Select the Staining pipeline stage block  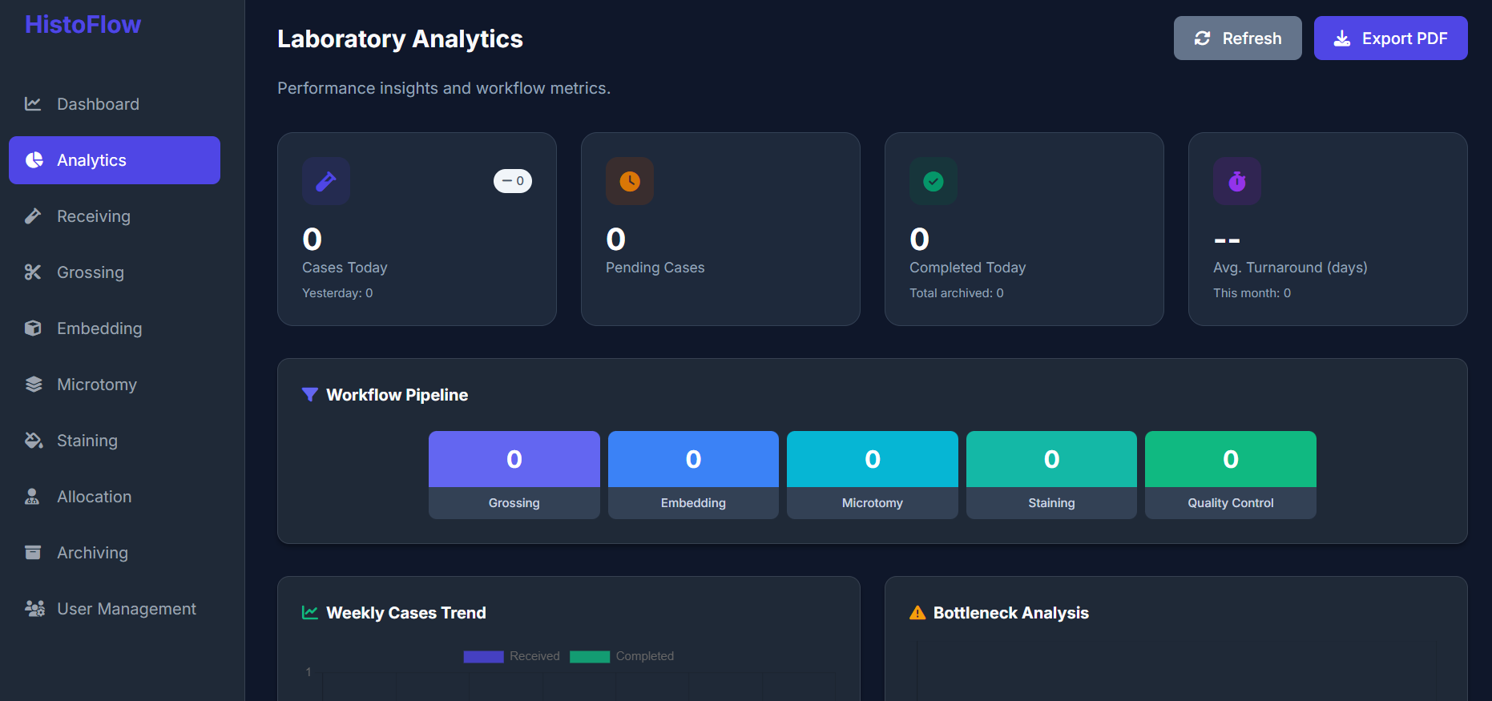[1051, 475]
